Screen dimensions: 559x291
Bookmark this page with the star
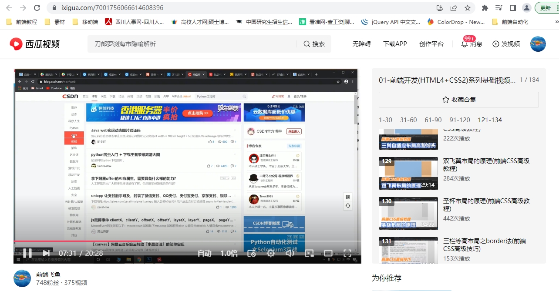(468, 8)
